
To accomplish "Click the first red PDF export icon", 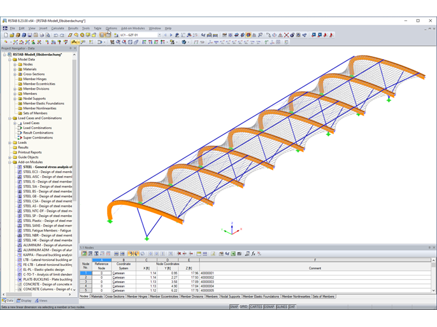I will [326, 35].
